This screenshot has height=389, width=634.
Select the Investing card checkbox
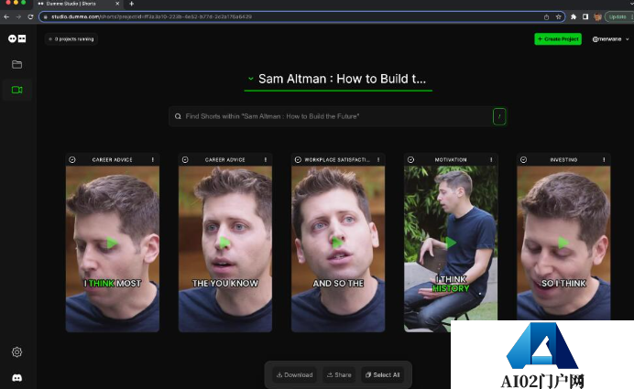(523, 159)
